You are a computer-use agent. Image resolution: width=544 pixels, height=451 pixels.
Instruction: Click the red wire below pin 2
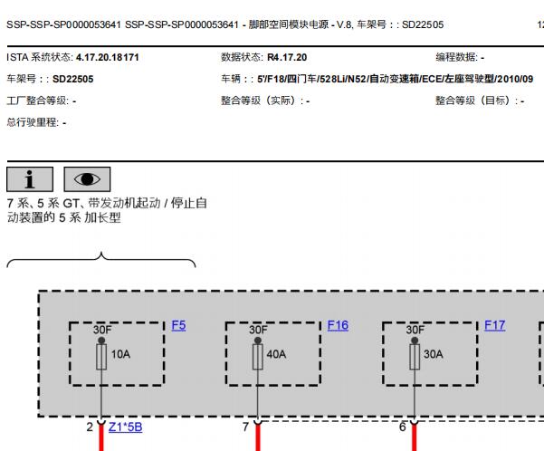tap(101, 438)
